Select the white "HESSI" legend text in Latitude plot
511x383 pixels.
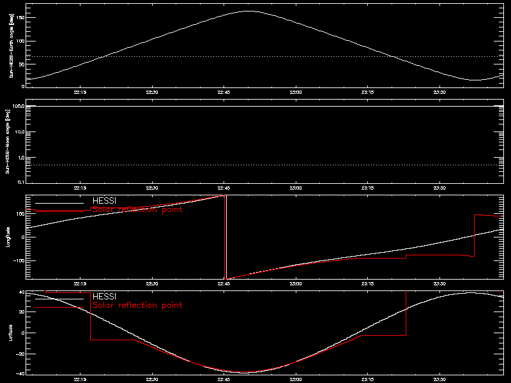pyautogui.click(x=104, y=296)
